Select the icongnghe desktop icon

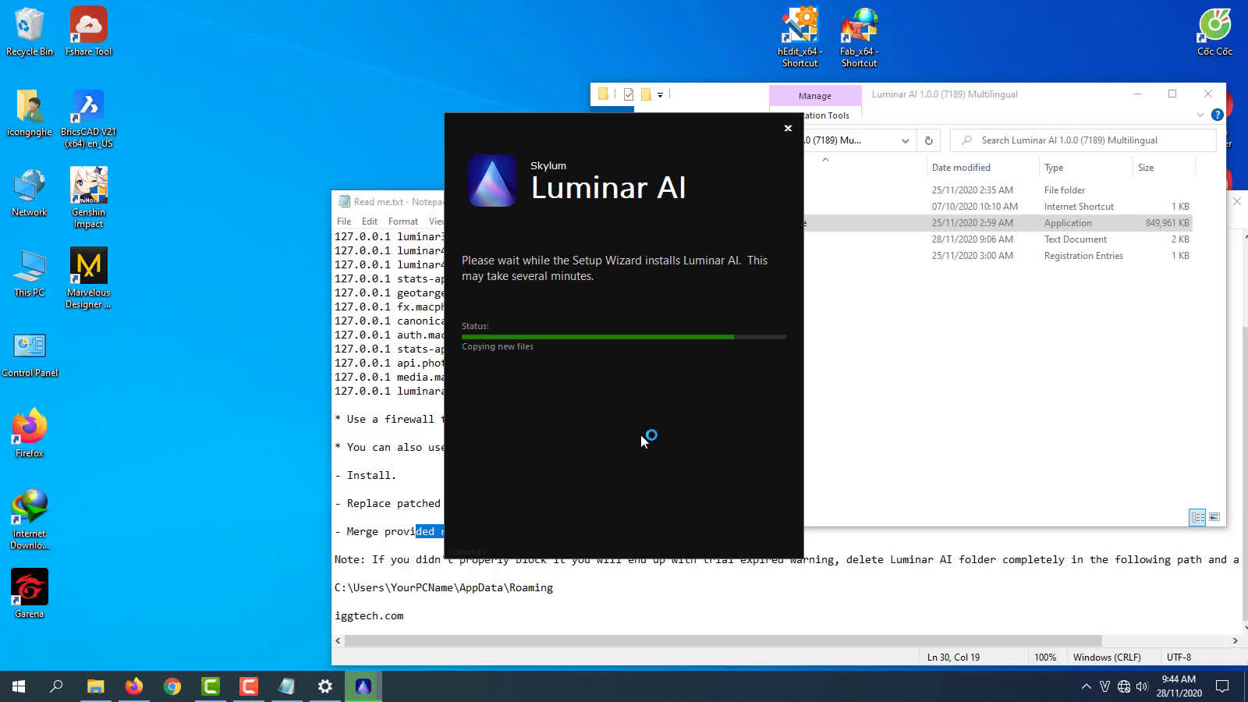(29, 113)
